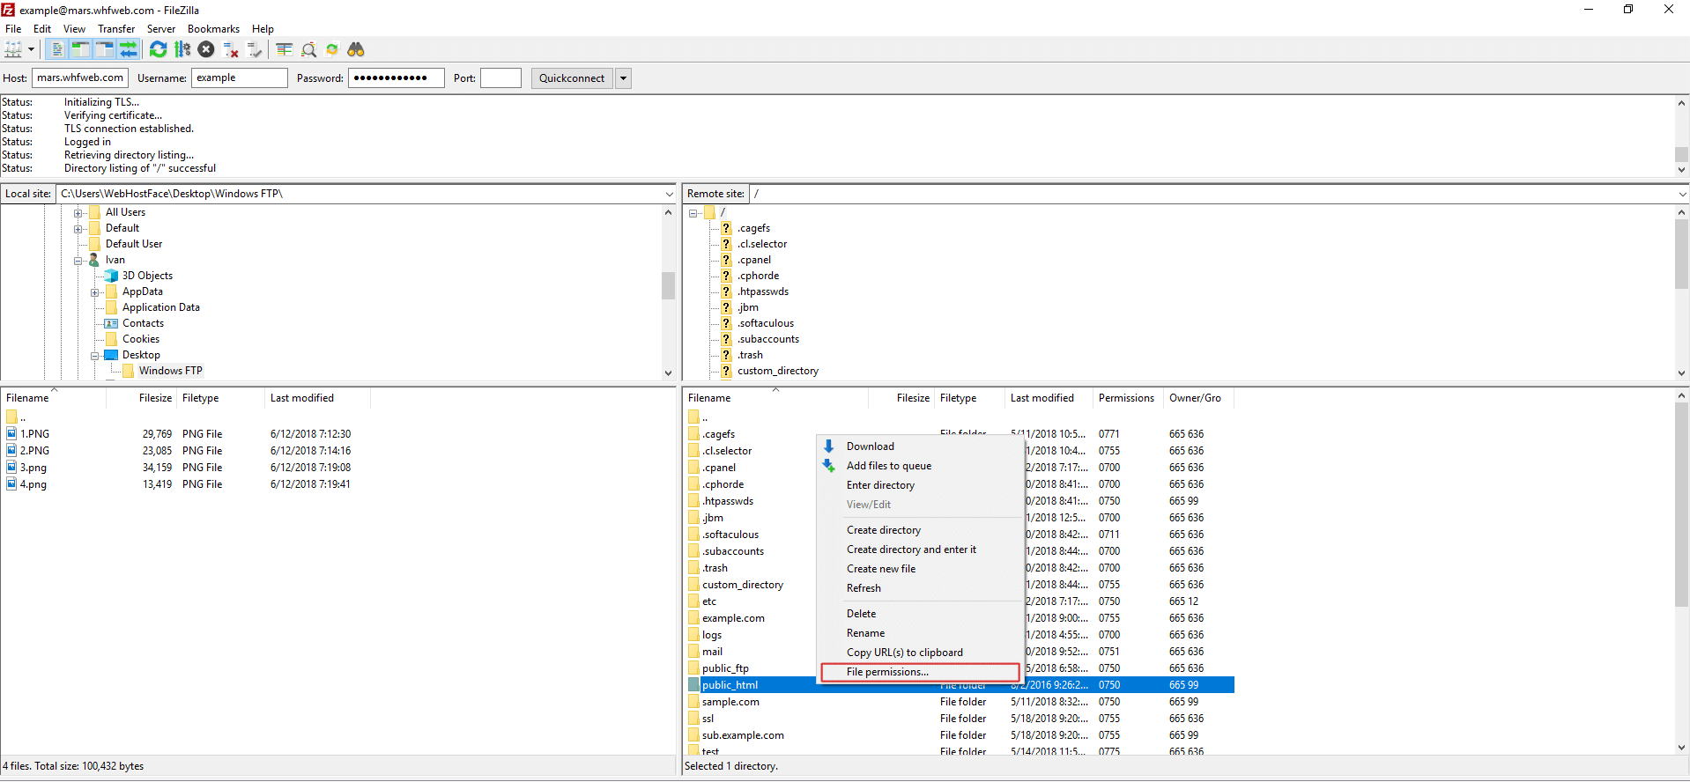
Task: Click the Reconnect to last server icon
Action: tap(255, 49)
